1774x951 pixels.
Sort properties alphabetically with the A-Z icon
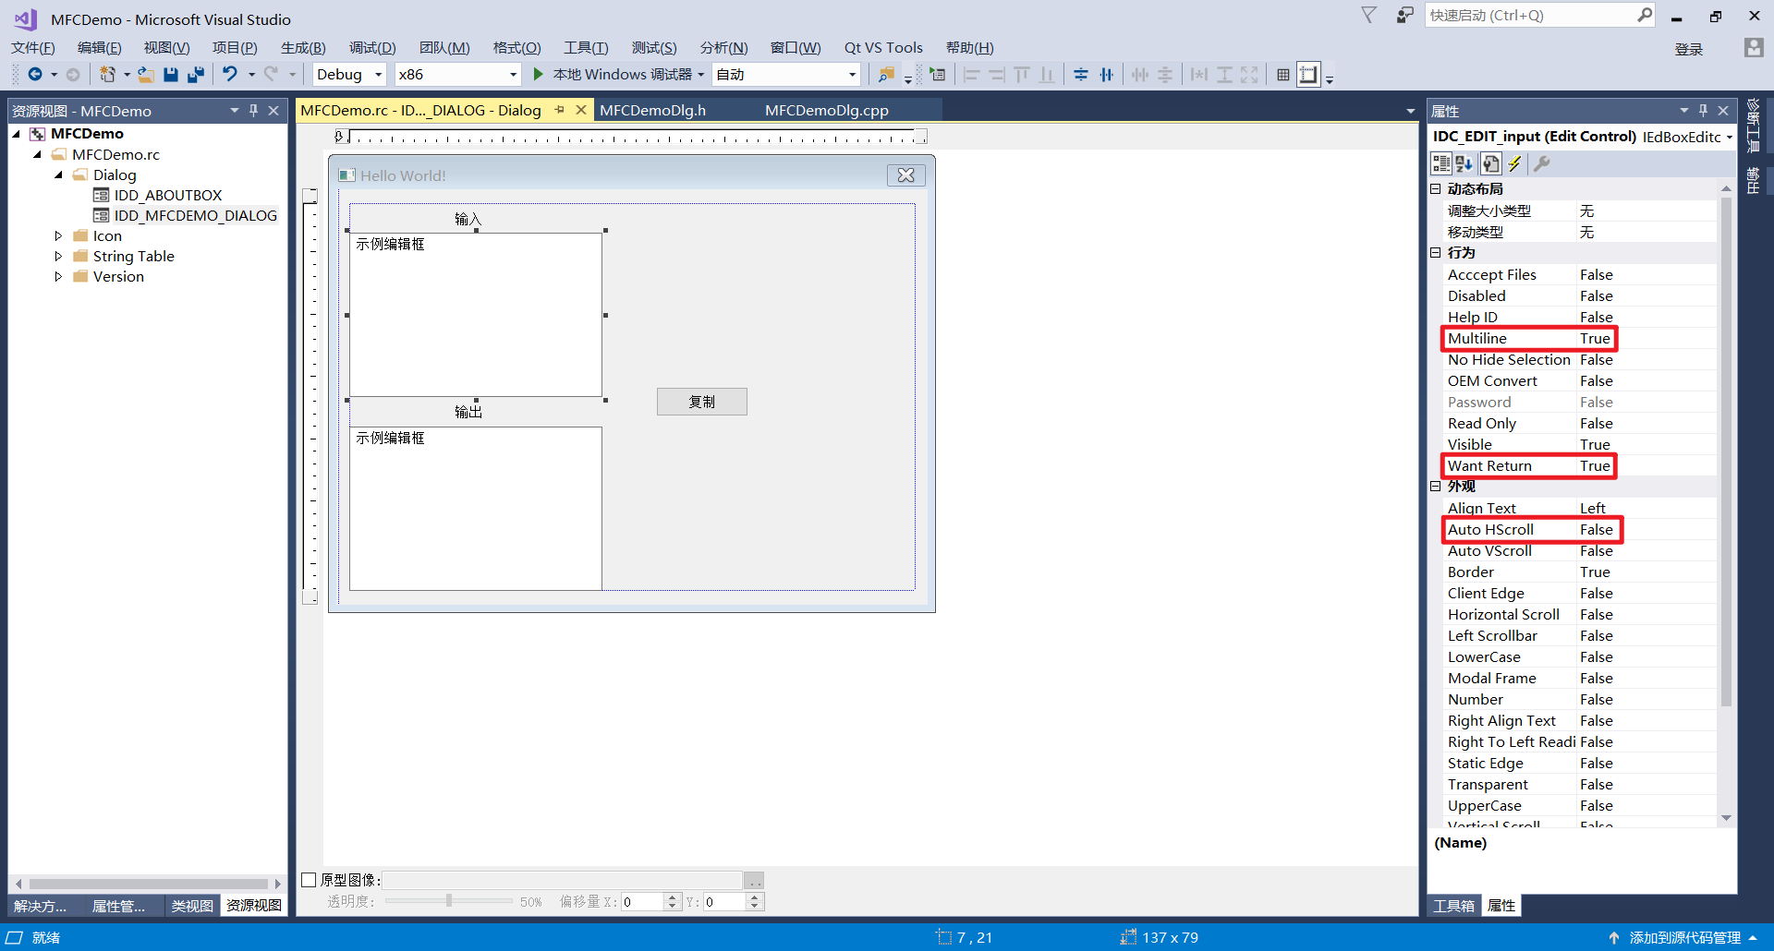pos(1464,163)
